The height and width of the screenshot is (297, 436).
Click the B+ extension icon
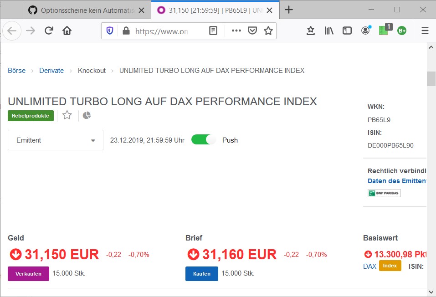coord(401,30)
